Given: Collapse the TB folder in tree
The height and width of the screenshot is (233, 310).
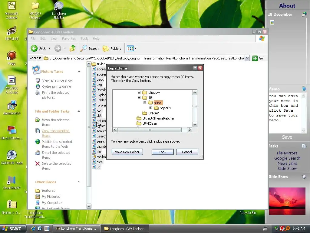Looking at the screenshot, I should (x=139, y=98).
